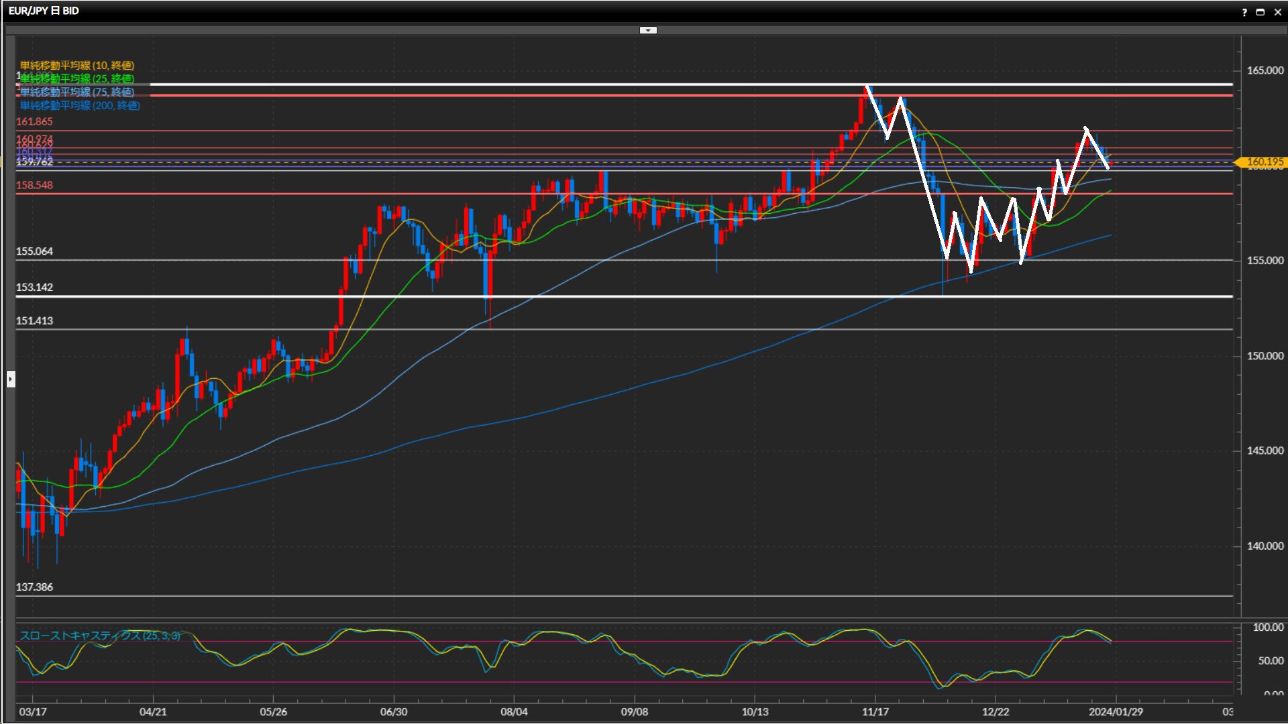Select the 10-period simple moving average label

[x=77, y=65]
